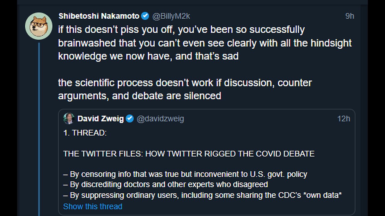
Task: Click the bullet about discrediting doctors
Action: [x=165, y=184]
